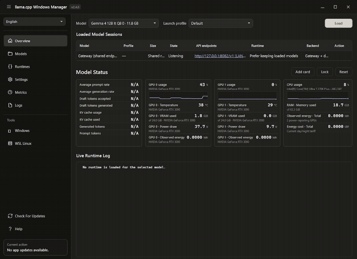Maximize the llama.cpp Windows Manager window

[335, 7]
